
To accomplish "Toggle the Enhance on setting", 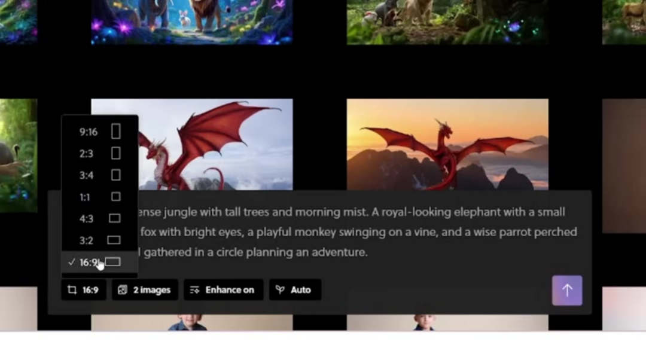I will (x=222, y=290).
